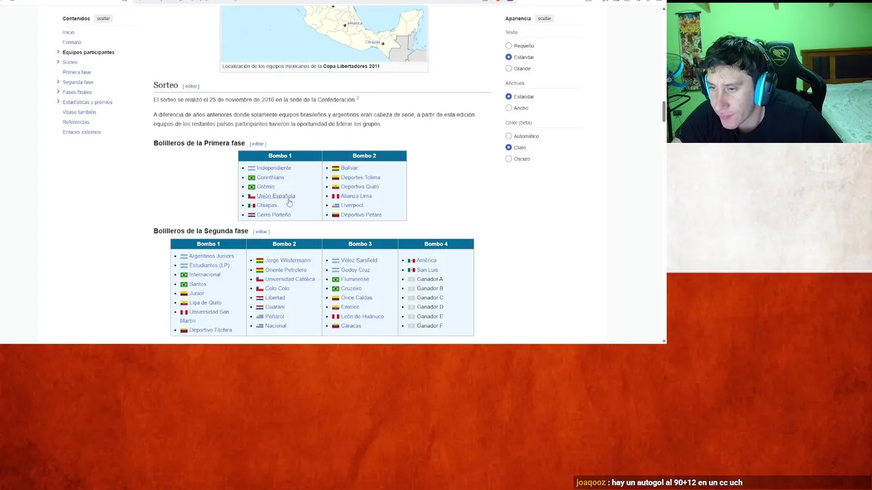Click the flag icon beside Fluminense
872x490 pixels.
click(x=336, y=279)
